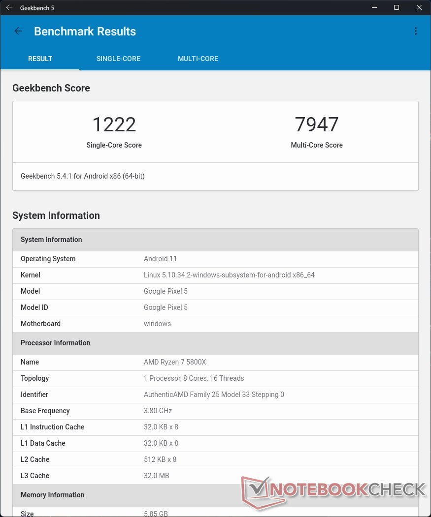The width and height of the screenshot is (431, 517).
Task: Open the SINGLE-CORE tab
Action: (118, 59)
